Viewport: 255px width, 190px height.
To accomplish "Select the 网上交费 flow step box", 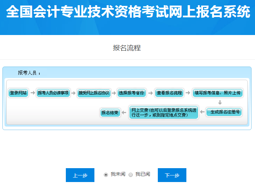I will click(163, 112).
